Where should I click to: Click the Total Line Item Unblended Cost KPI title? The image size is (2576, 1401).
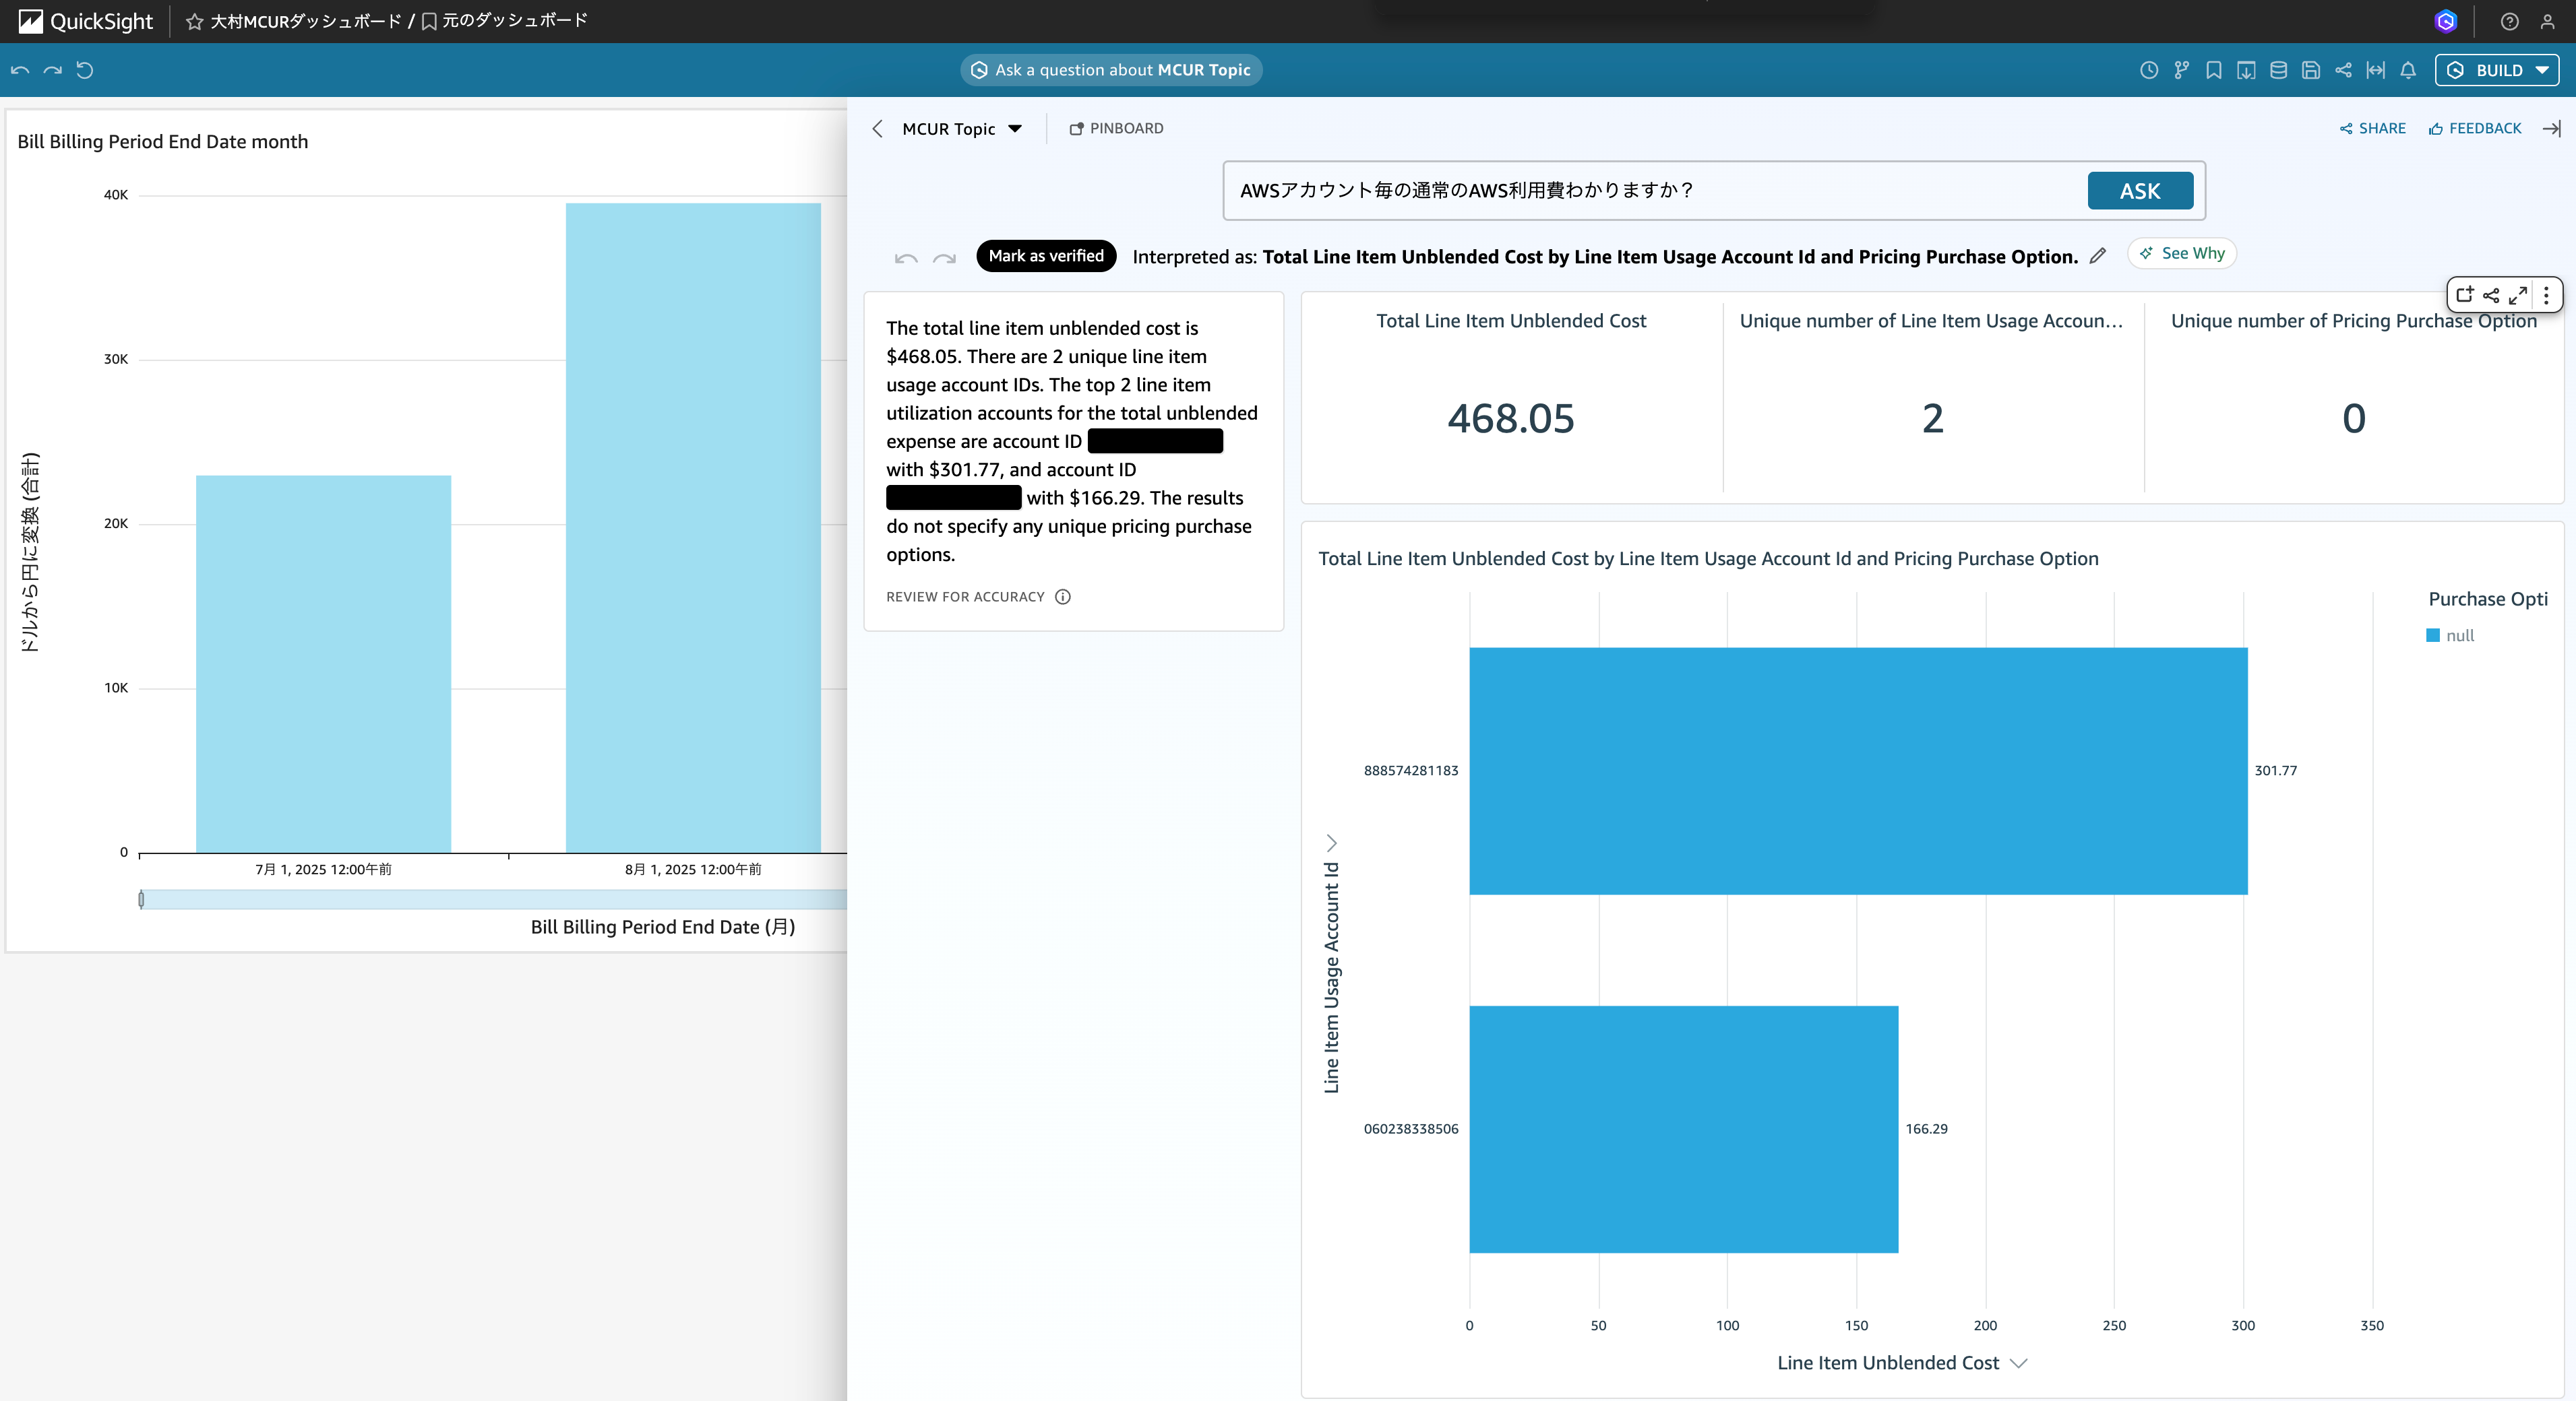pos(1510,321)
